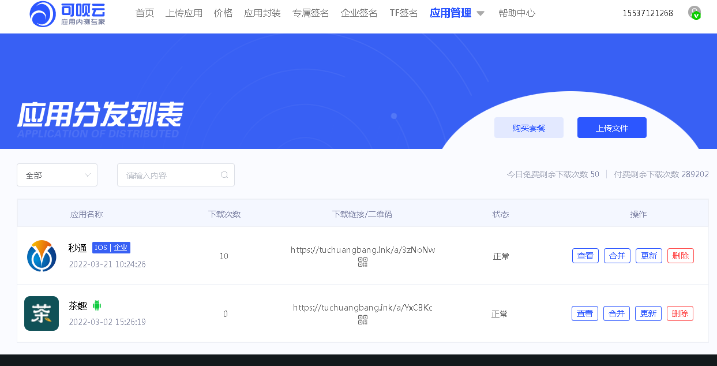Click the 秒通 app icon thumbnail
717x366 pixels.
[x=41, y=256]
